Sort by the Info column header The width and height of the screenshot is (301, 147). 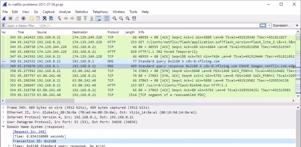tap(216, 32)
